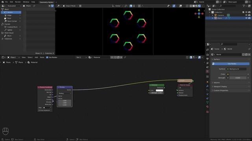Click the blue Use Nodes button in World

[231, 64]
